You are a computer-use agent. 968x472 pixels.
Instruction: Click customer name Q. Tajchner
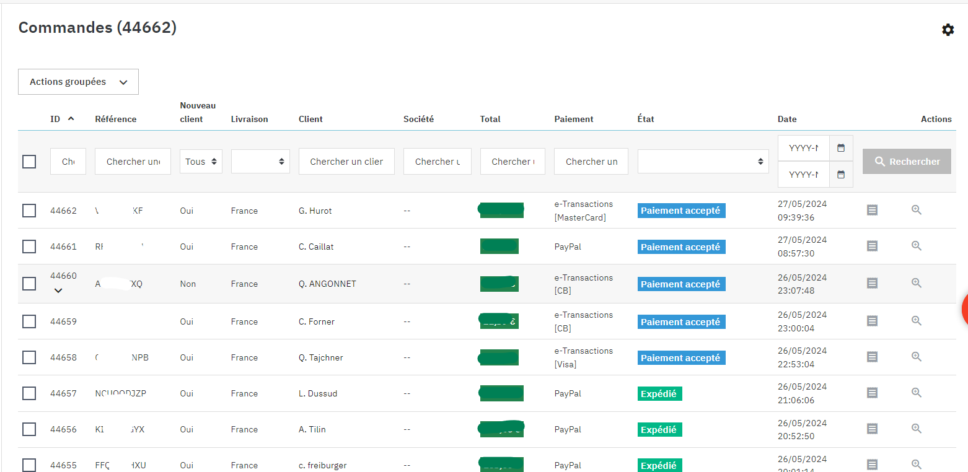coord(320,357)
